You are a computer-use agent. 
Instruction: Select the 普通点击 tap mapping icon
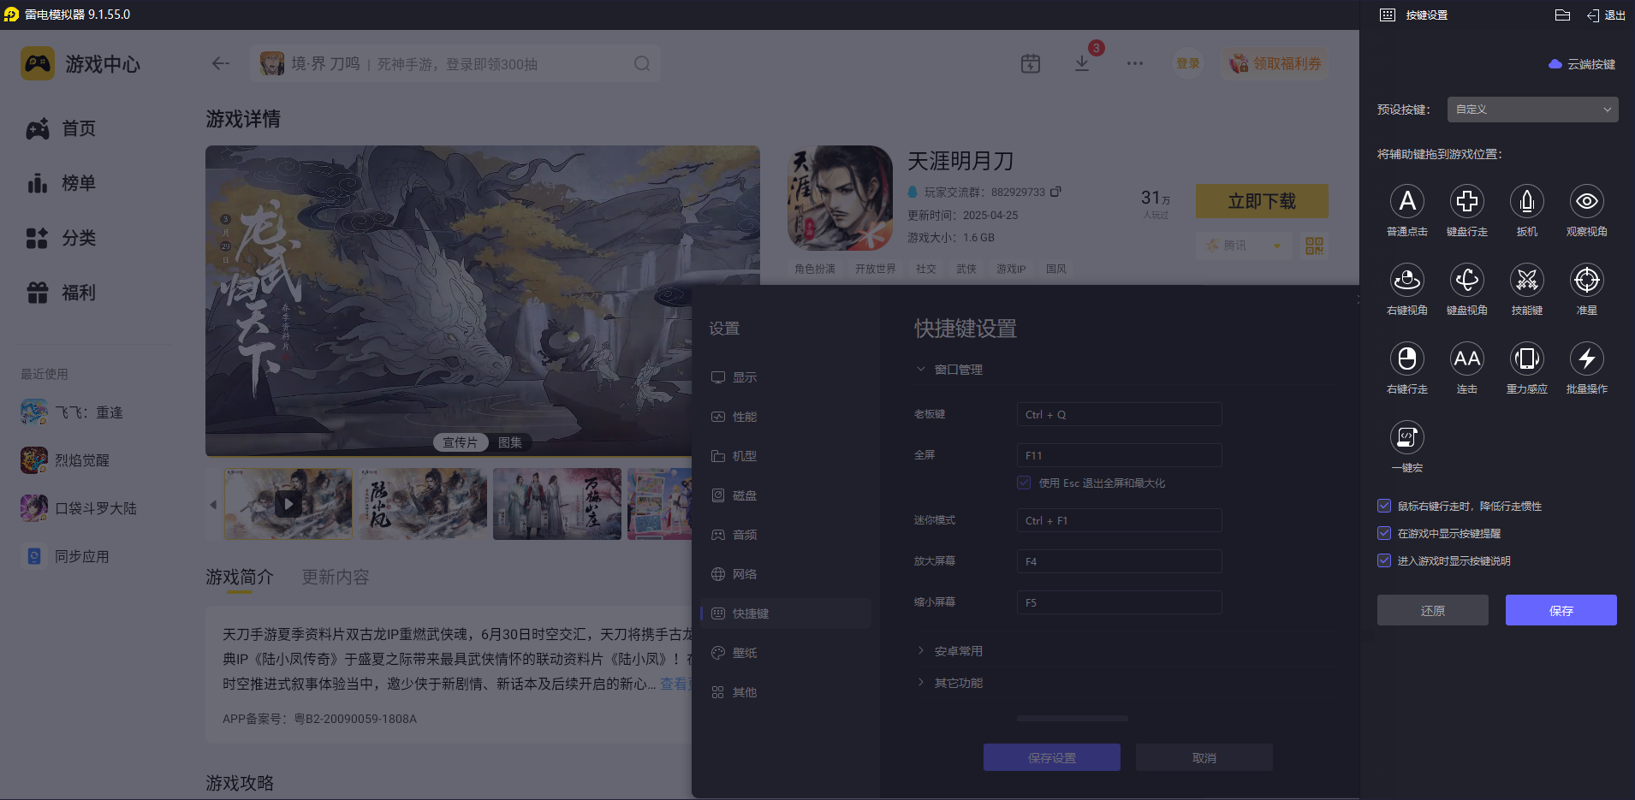pos(1407,203)
